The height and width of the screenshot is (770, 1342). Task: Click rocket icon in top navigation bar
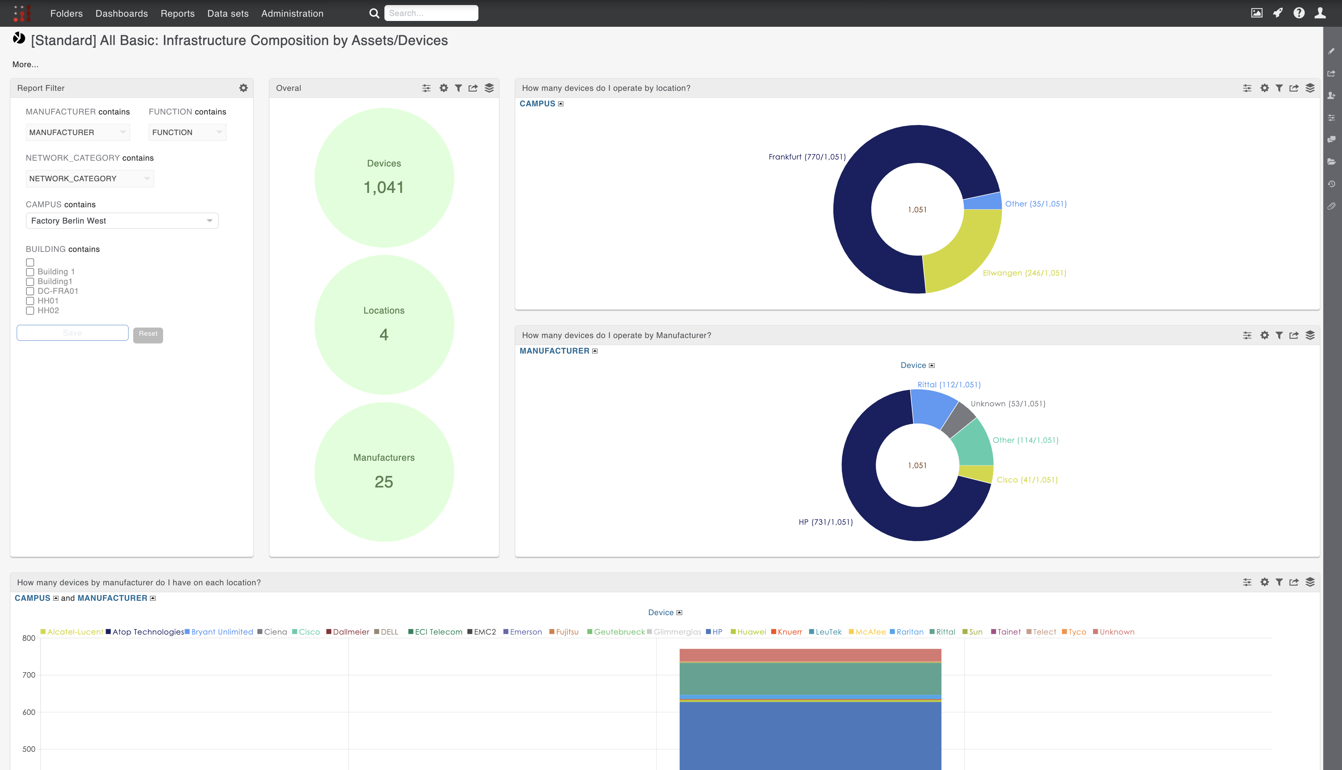point(1278,13)
